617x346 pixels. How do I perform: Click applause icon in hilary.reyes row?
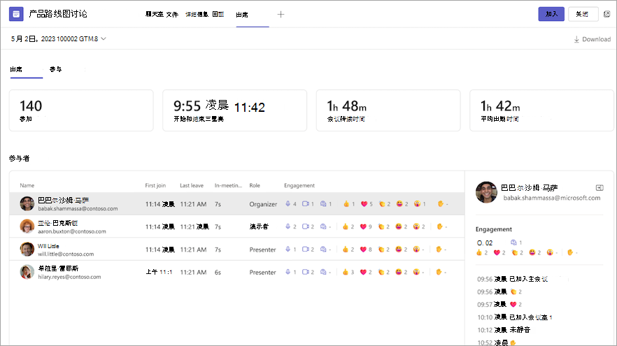point(381,272)
